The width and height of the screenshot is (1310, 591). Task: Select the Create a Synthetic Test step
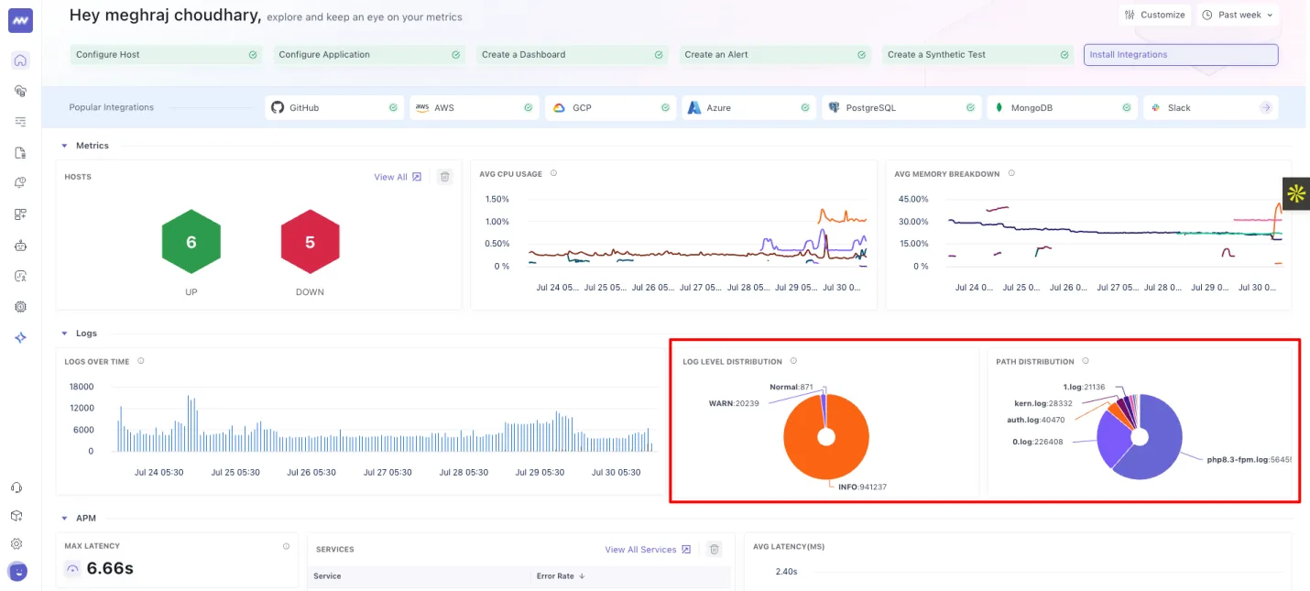[978, 55]
